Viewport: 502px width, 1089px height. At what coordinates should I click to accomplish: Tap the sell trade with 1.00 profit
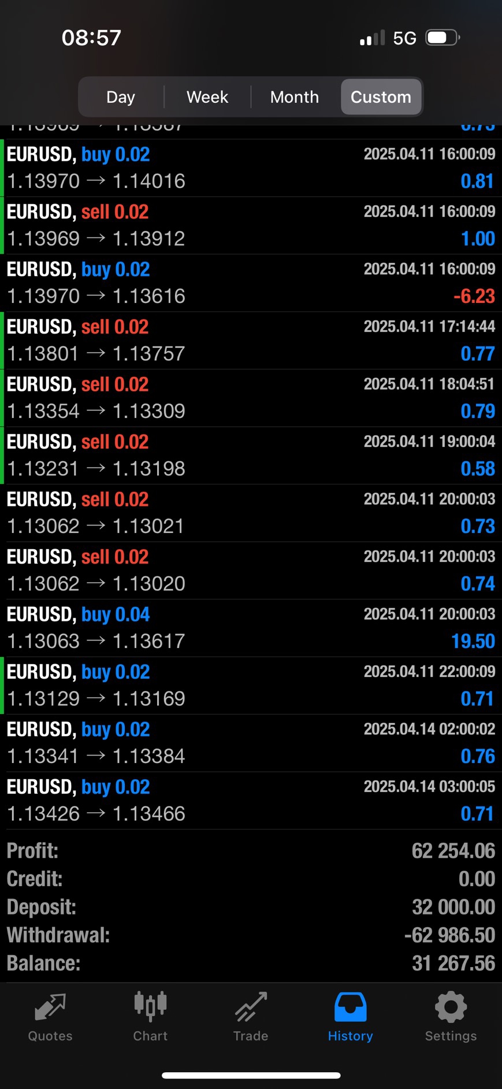[251, 225]
